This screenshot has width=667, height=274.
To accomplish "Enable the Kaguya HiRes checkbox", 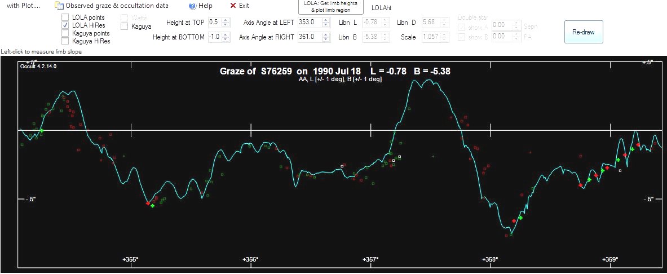I will pos(65,41).
